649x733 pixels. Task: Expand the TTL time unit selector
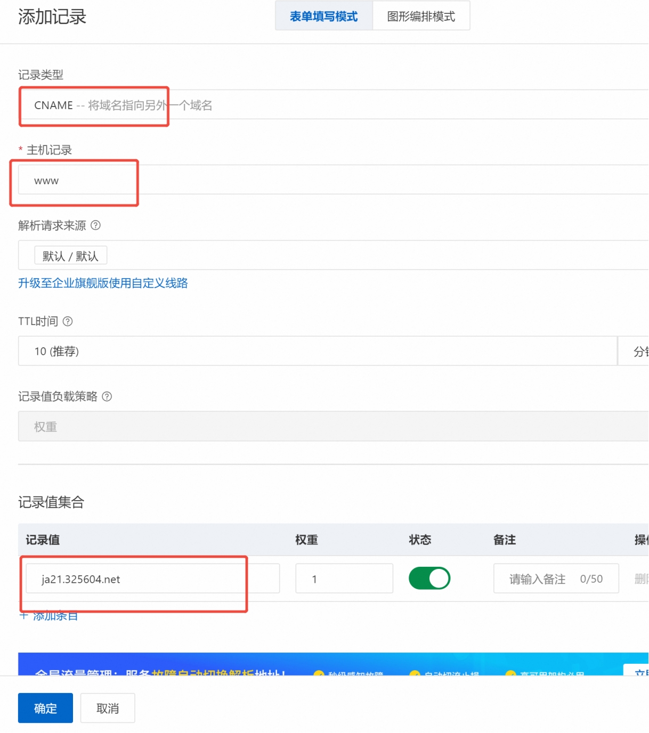pos(637,351)
